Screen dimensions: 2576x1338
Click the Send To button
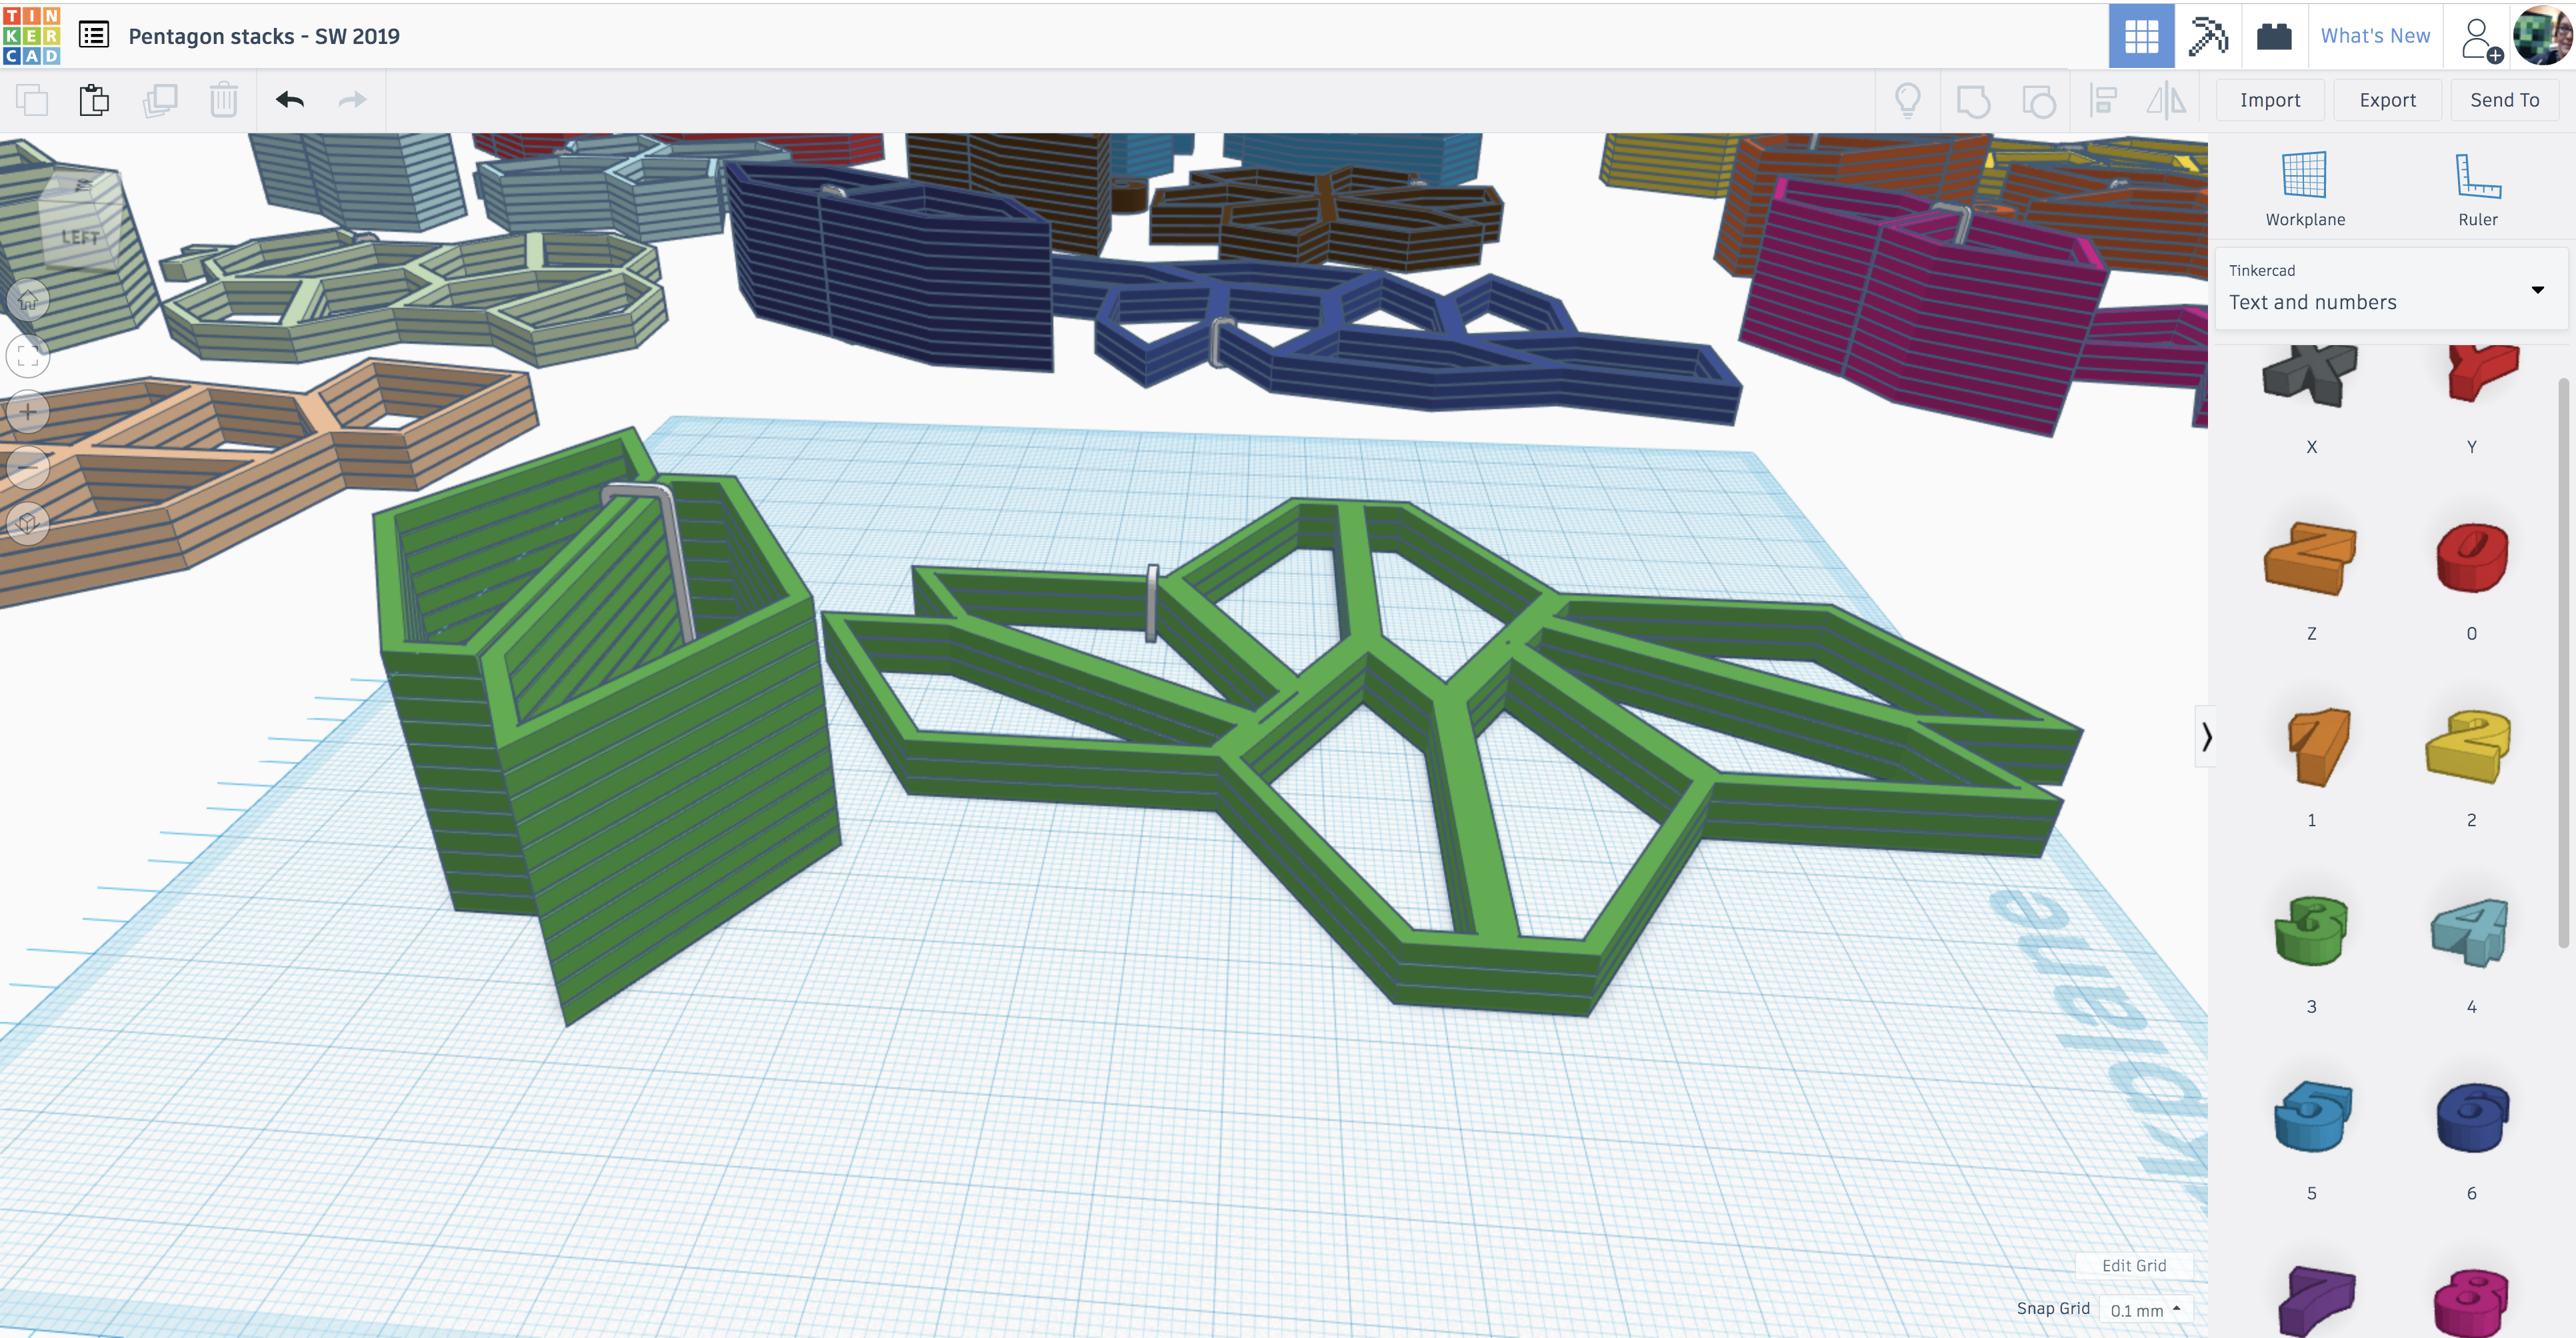[2504, 100]
